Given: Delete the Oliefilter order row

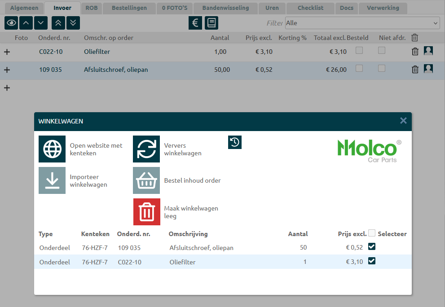Looking at the screenshot, I should [415, 52].
